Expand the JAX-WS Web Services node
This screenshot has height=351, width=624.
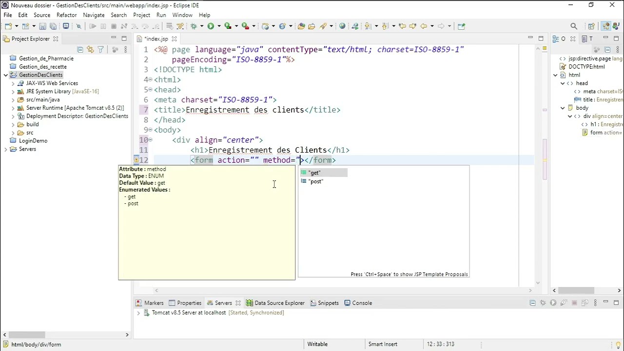click(x=13, y=83)
